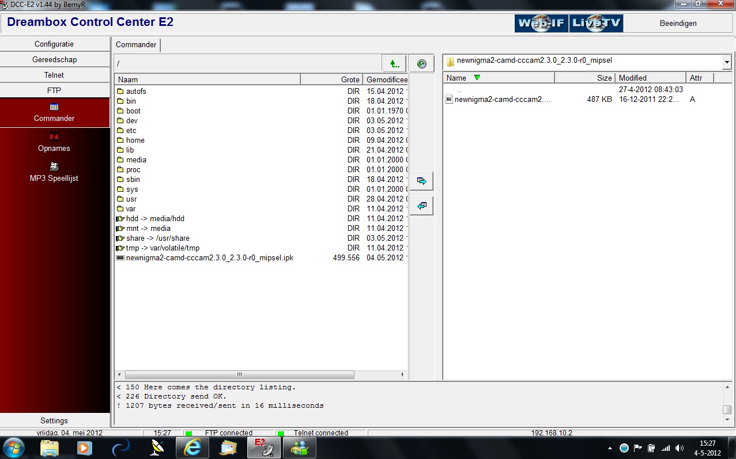This screenshot has width=736, height=459.
Task: Select the ipk file icon in left pane
Action: click(x=120, y=258)
